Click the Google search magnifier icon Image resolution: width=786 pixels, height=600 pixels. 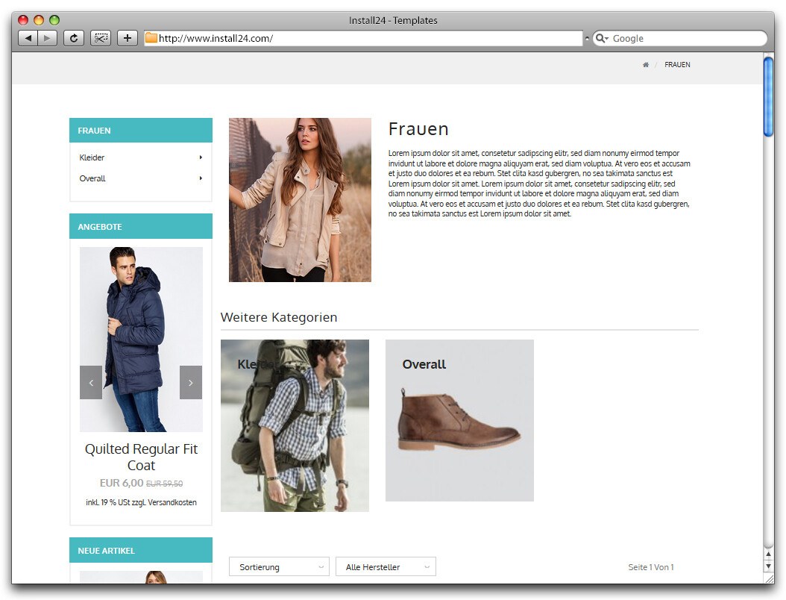[x=601, y=39]
